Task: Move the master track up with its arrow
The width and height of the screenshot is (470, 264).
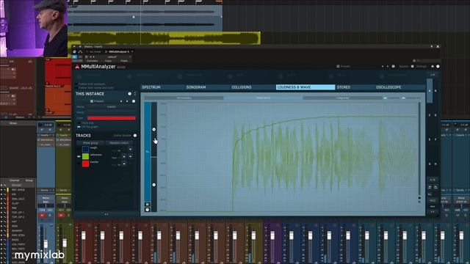Action: pos(124,164)
